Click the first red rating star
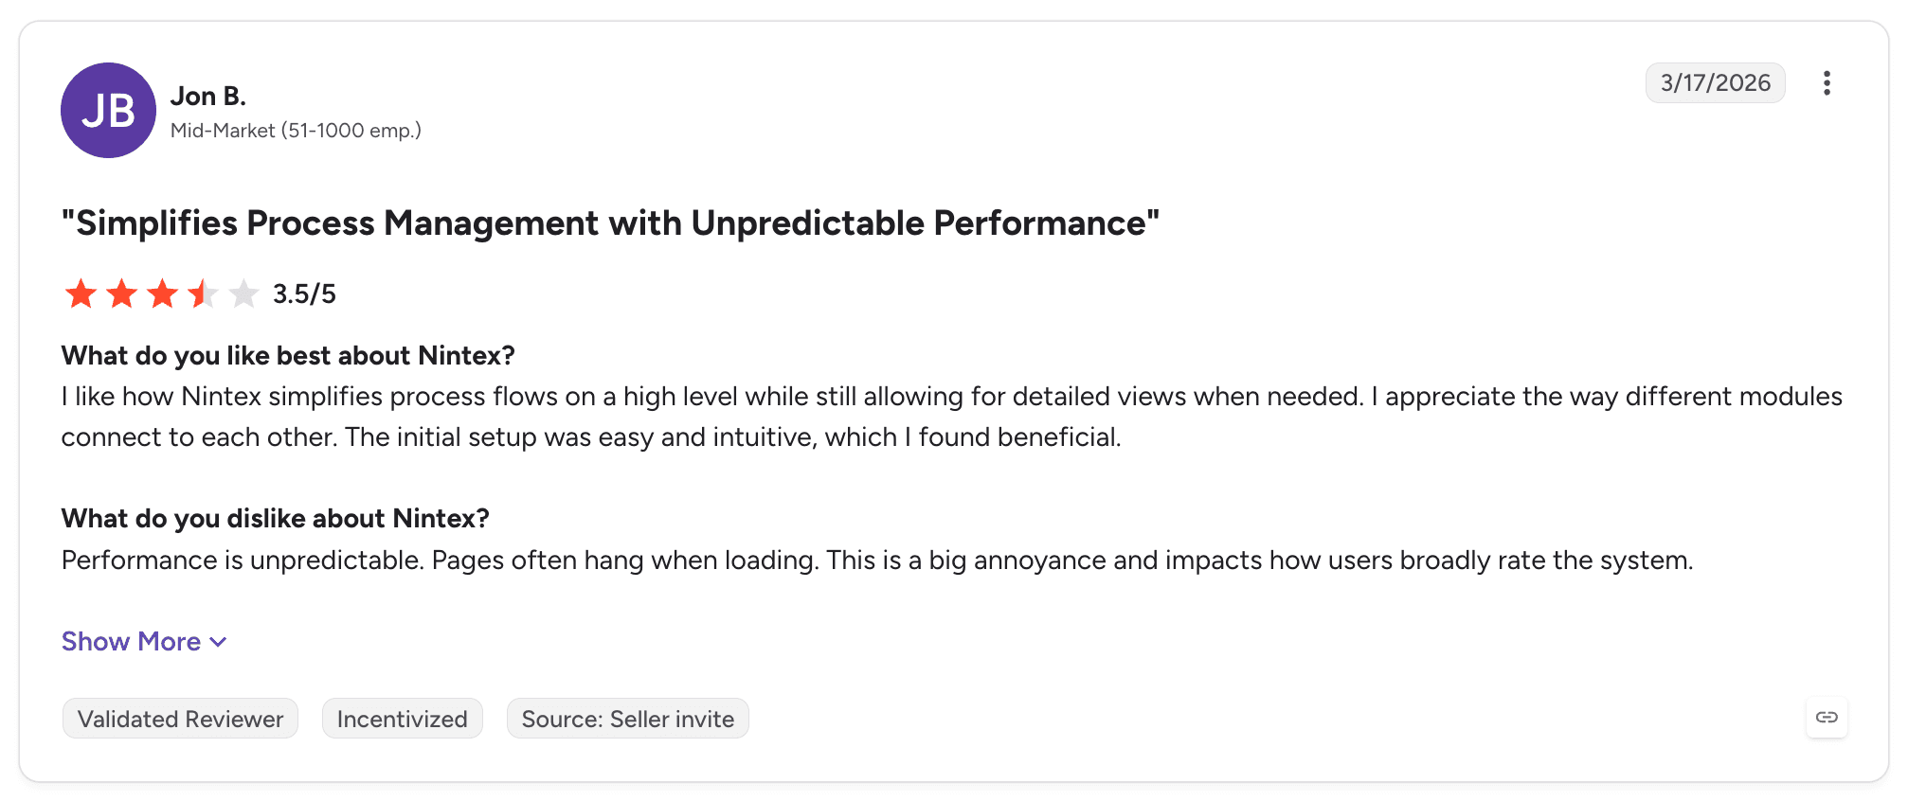 (x=81, y=294)
